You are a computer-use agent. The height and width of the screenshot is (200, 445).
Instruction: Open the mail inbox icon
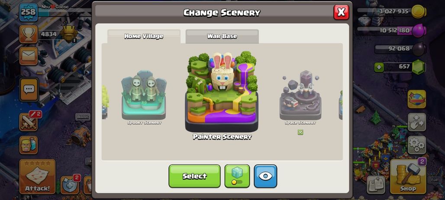[29, 56]
